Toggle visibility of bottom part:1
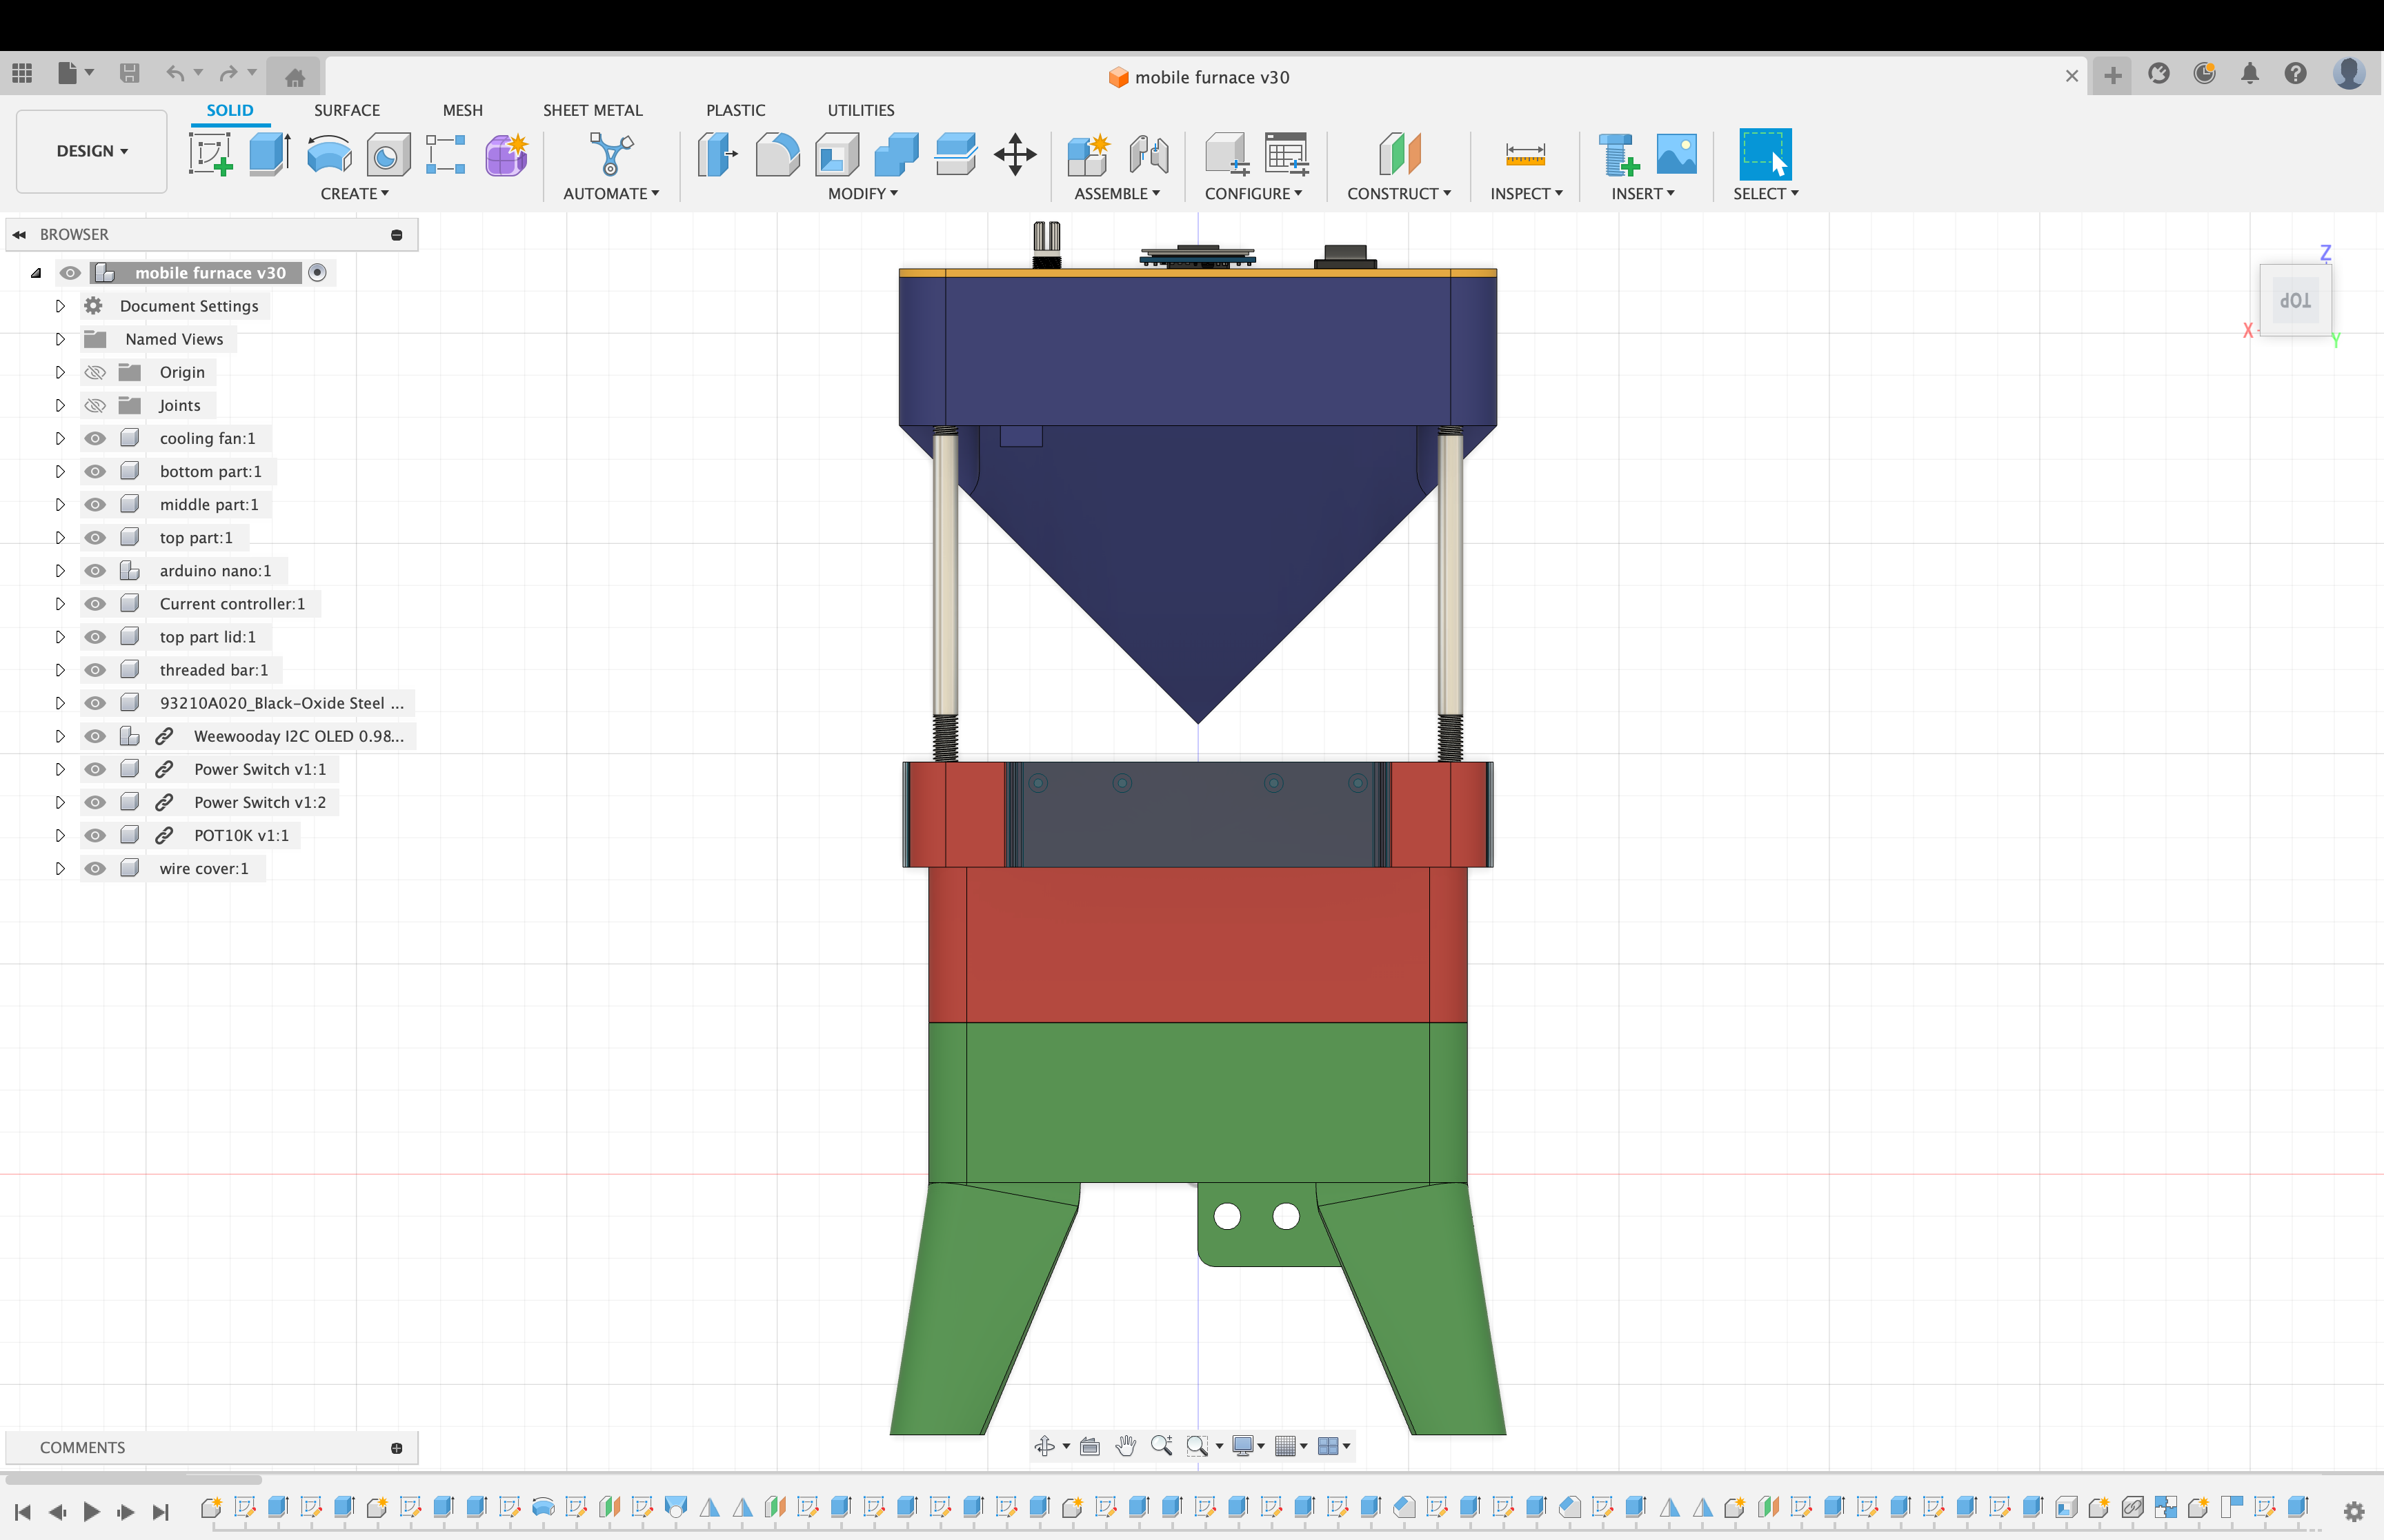This screenshot has width=2384, height=1540. tap(95, 471)
